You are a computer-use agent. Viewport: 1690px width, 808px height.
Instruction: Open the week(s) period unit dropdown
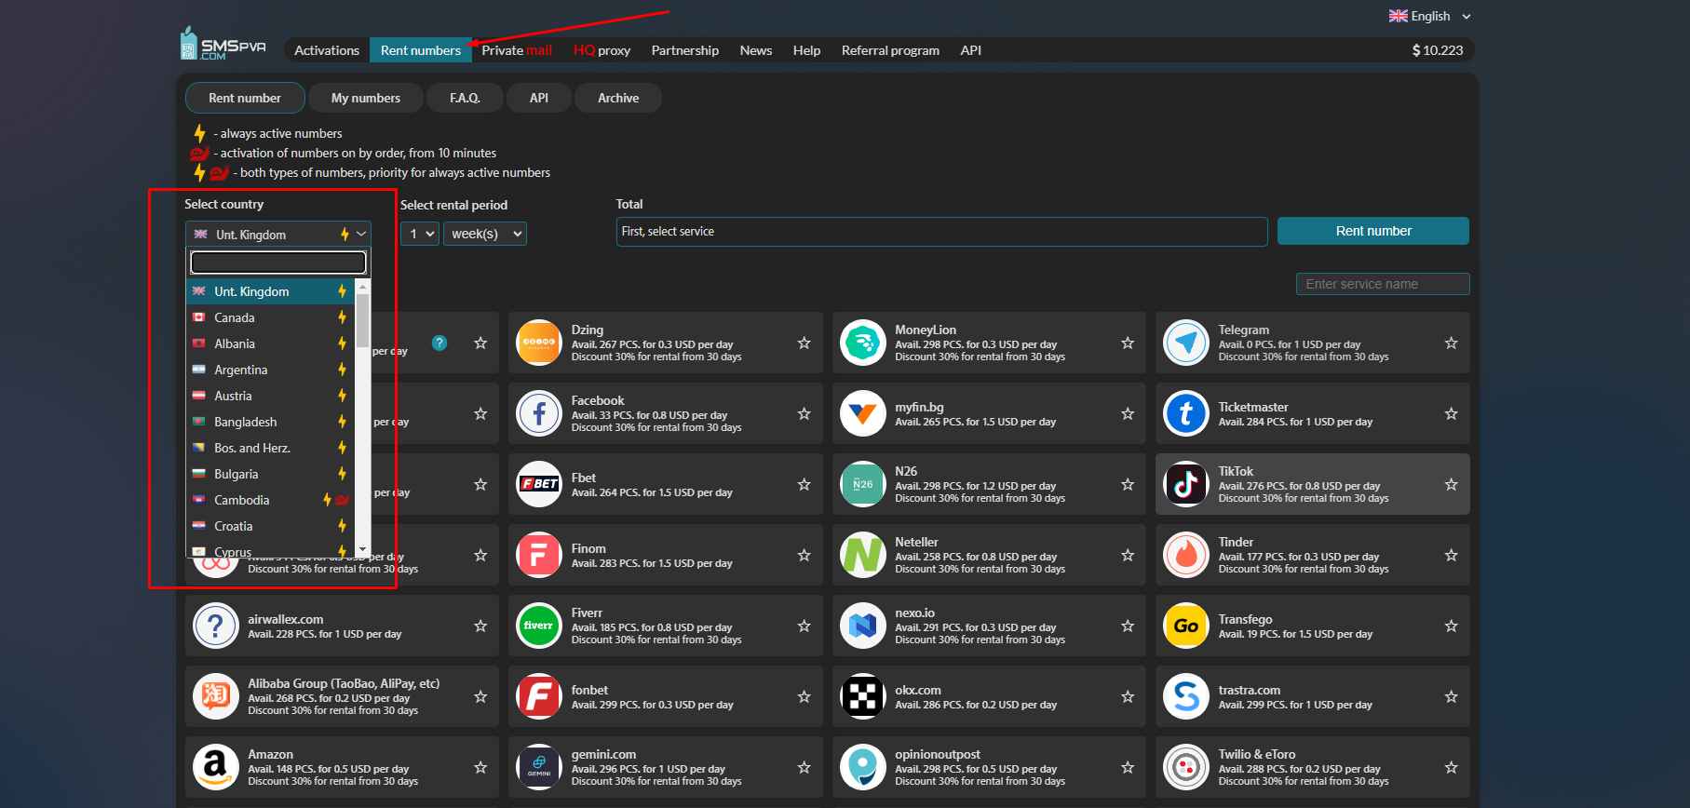pos(485,234)
